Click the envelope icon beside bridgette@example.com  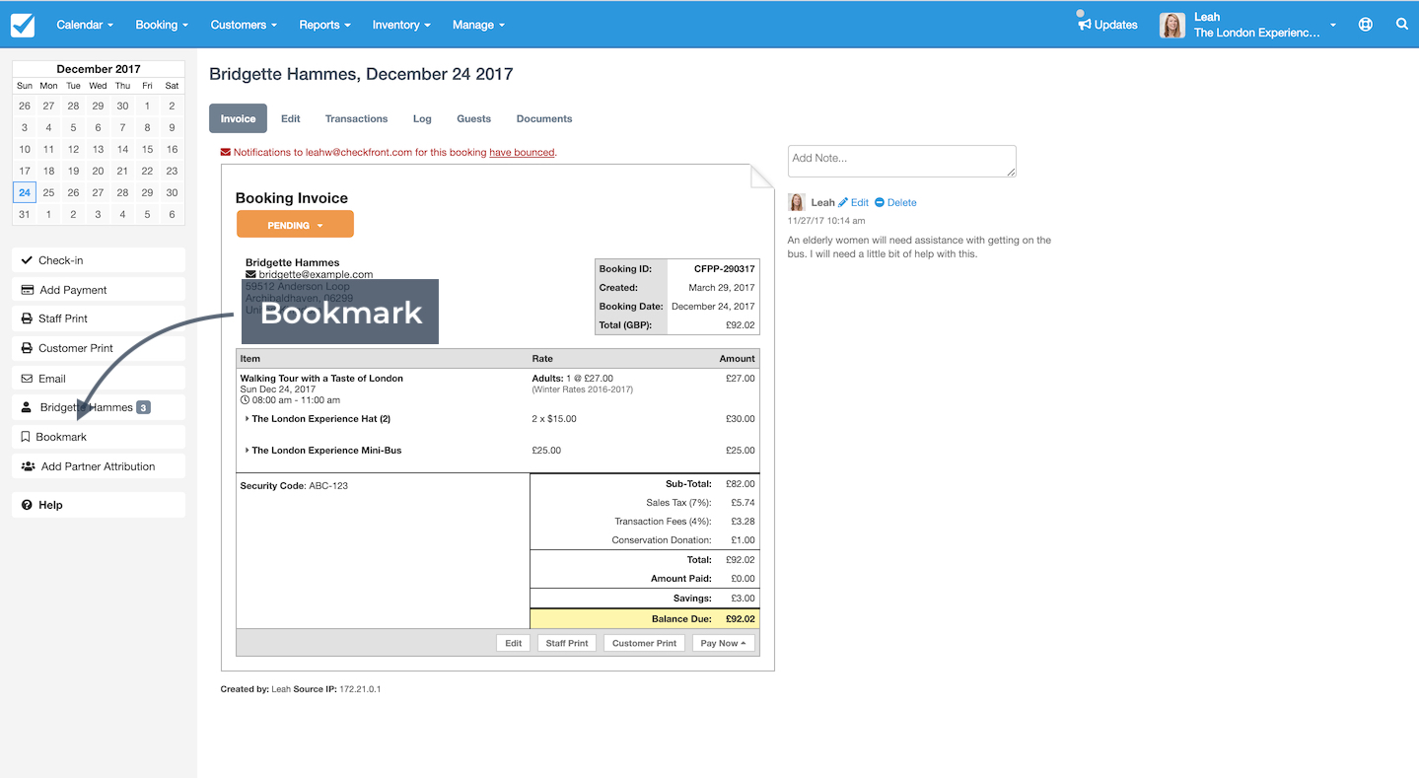[250, 274]
